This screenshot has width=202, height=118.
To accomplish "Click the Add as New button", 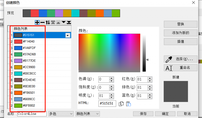I will click(181, 33).
